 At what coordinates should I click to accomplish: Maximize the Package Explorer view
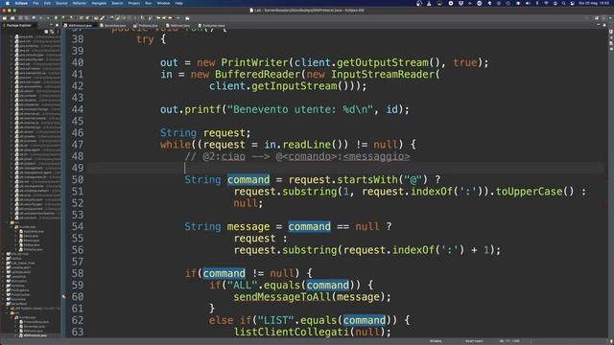click(x=58, y=25)
